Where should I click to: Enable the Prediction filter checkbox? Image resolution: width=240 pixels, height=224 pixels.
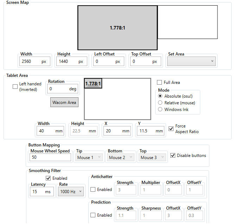click(x=93, y=215)
